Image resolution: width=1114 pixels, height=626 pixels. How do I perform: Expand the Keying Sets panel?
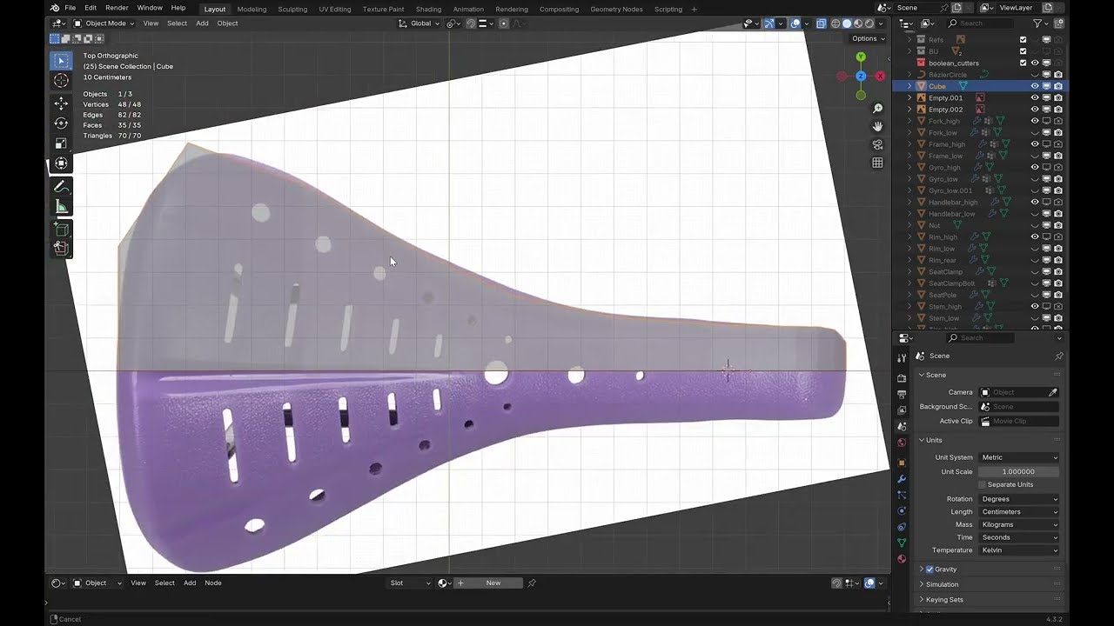point(943,600)
